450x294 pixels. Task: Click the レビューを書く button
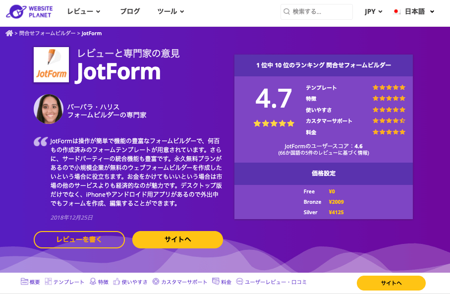point(79,239)
